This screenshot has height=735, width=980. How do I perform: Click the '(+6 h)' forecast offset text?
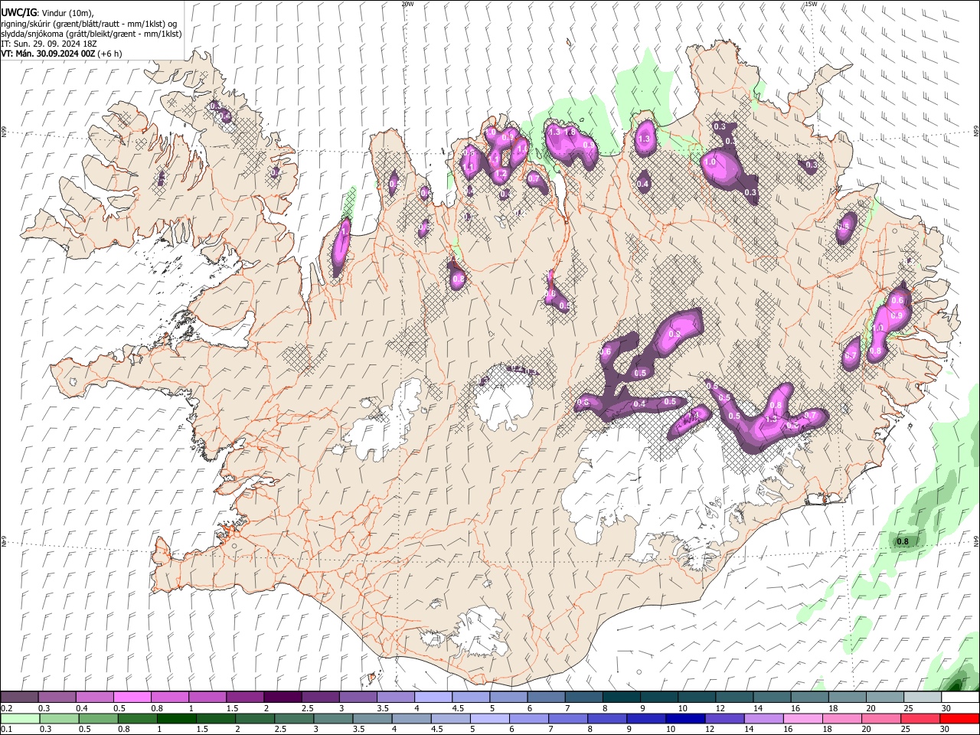pyautogui.click(x=109, y=54)
